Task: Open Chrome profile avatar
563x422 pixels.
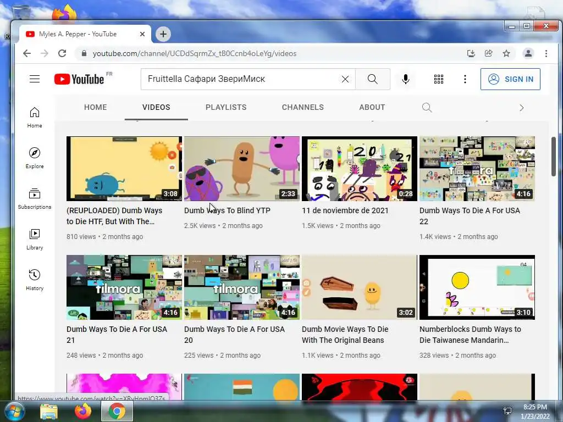Action: pos(528,53)
